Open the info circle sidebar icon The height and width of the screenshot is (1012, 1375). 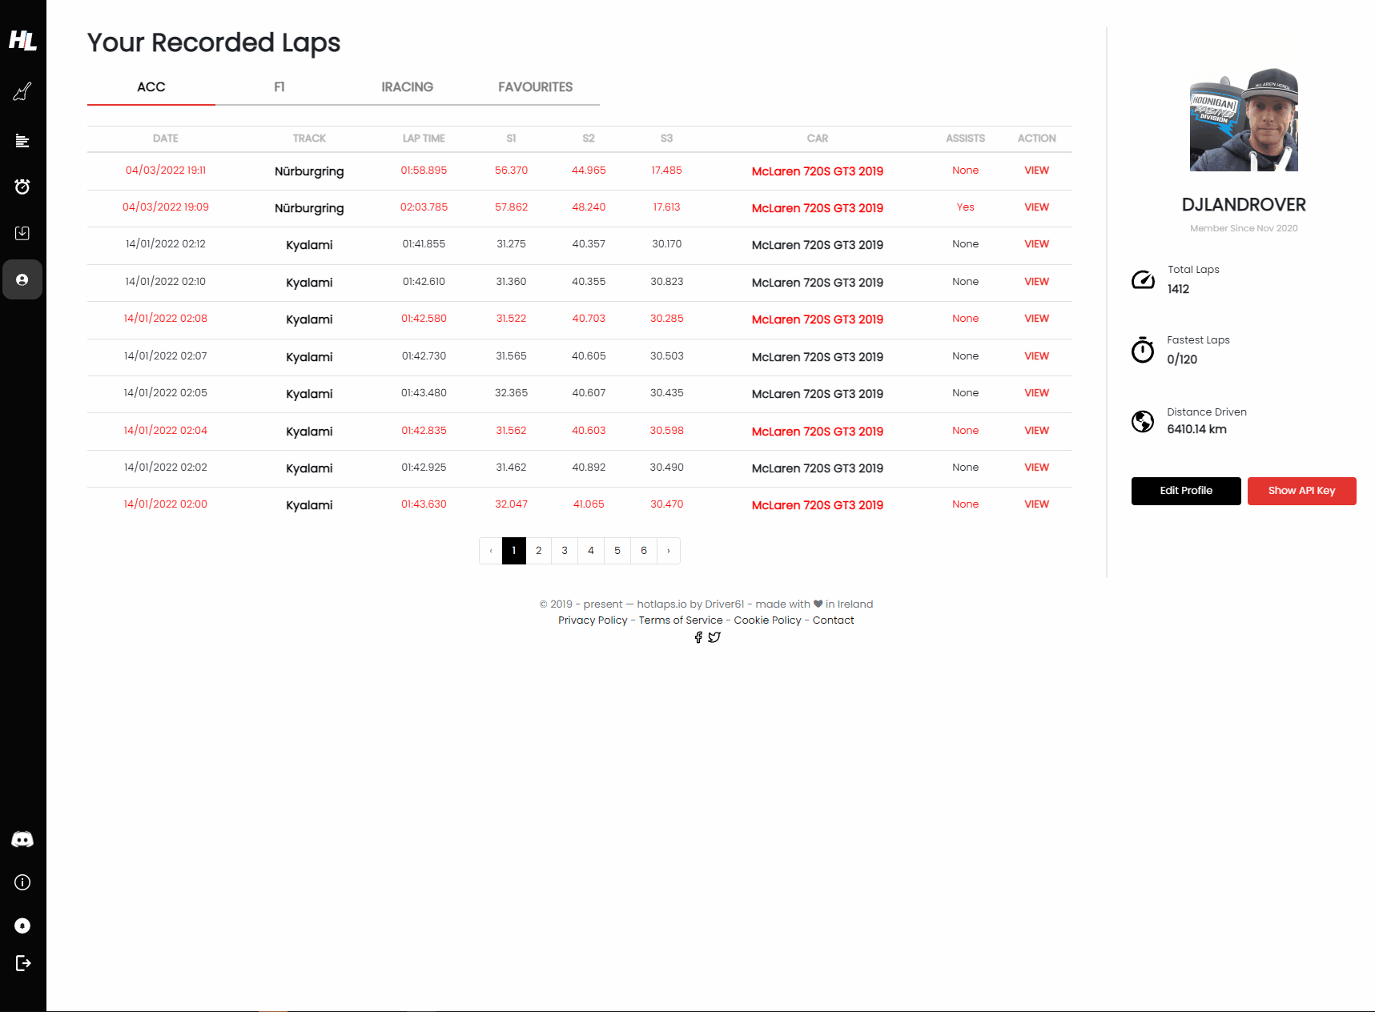[22, 882]
